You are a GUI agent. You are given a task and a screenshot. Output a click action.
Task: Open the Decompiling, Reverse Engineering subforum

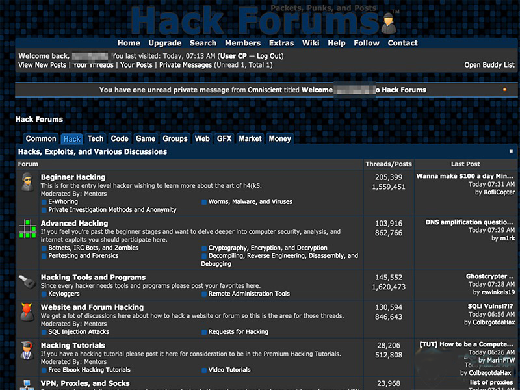(x=279, y=260)
